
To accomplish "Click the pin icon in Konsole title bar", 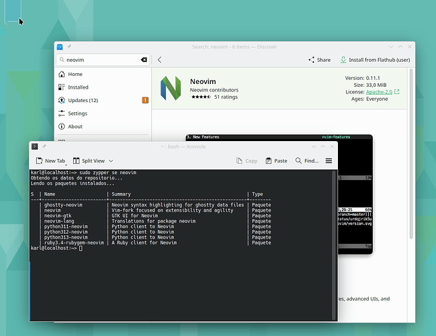I will point(44,146).
